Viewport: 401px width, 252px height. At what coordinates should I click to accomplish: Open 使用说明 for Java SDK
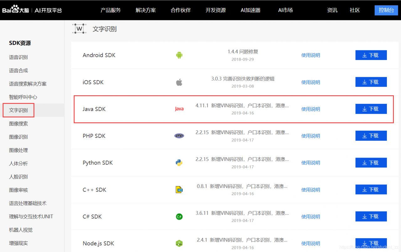pos(311,109)
